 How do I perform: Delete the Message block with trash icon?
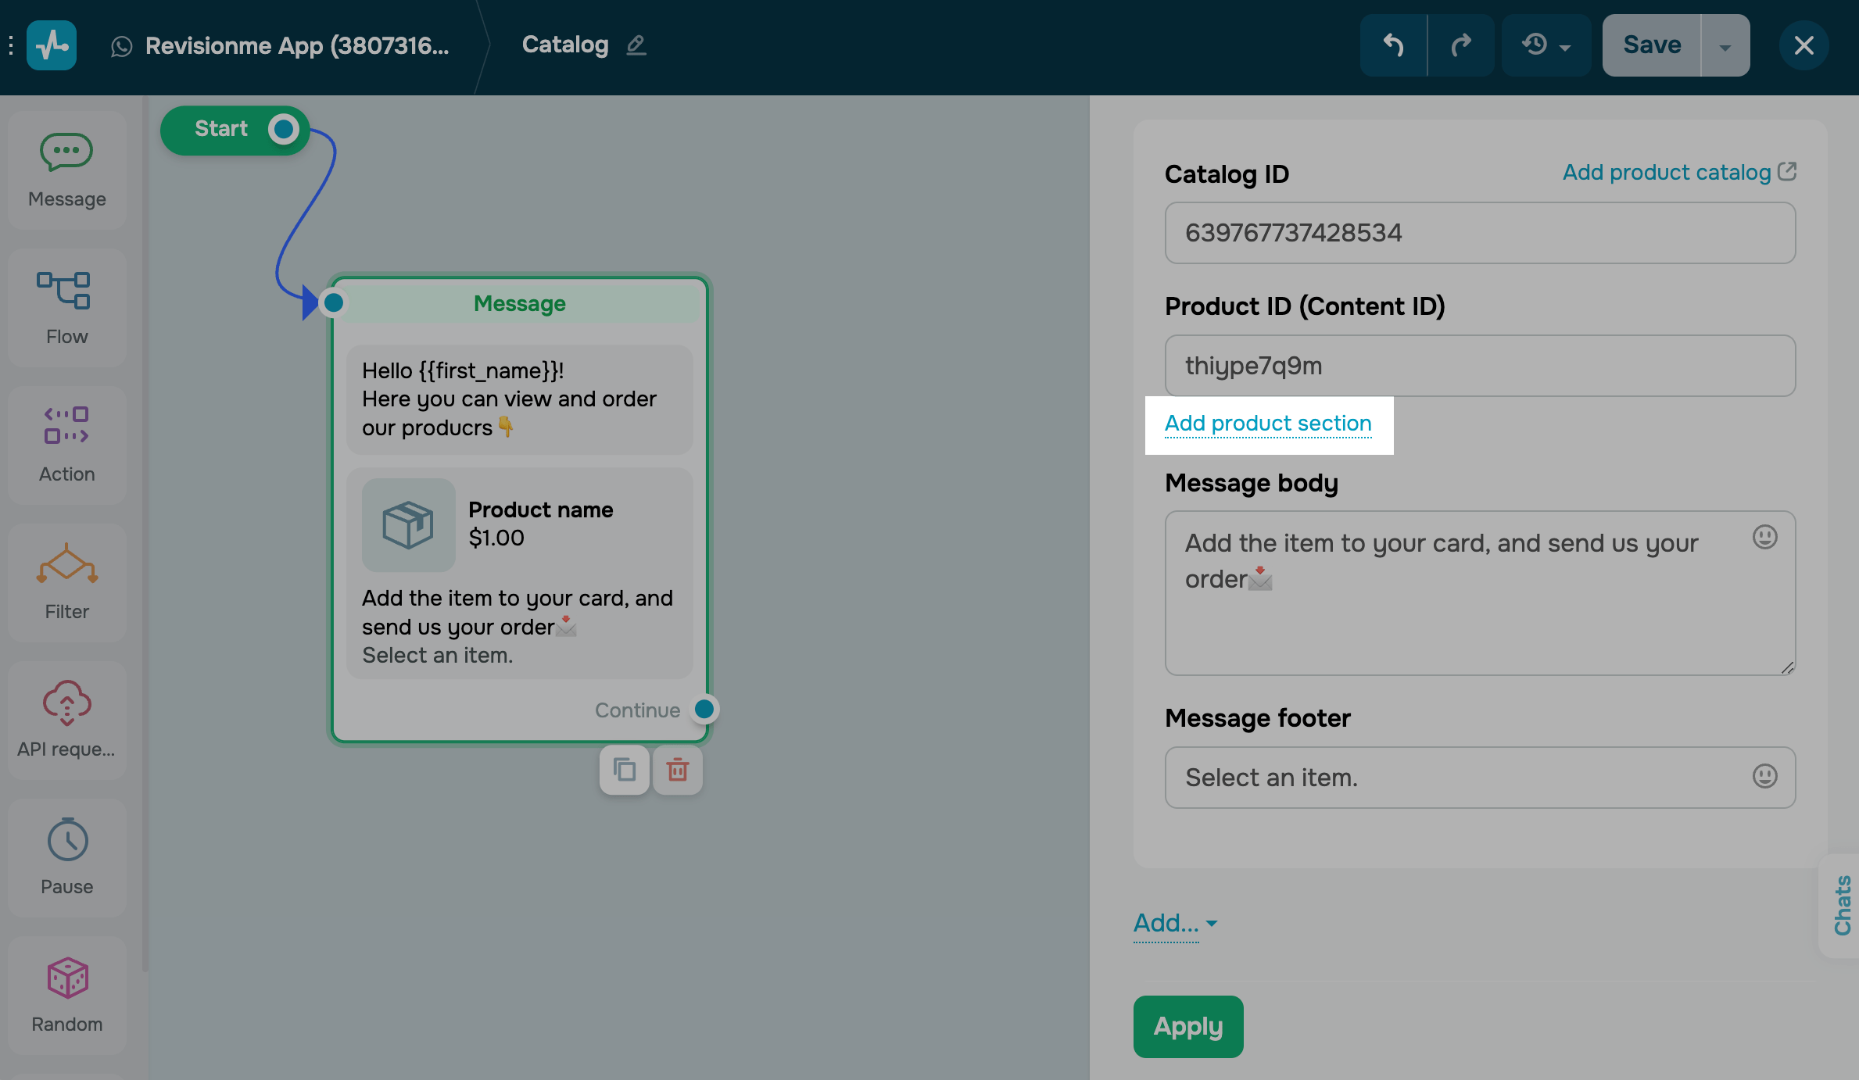click(x=678, y=771)
